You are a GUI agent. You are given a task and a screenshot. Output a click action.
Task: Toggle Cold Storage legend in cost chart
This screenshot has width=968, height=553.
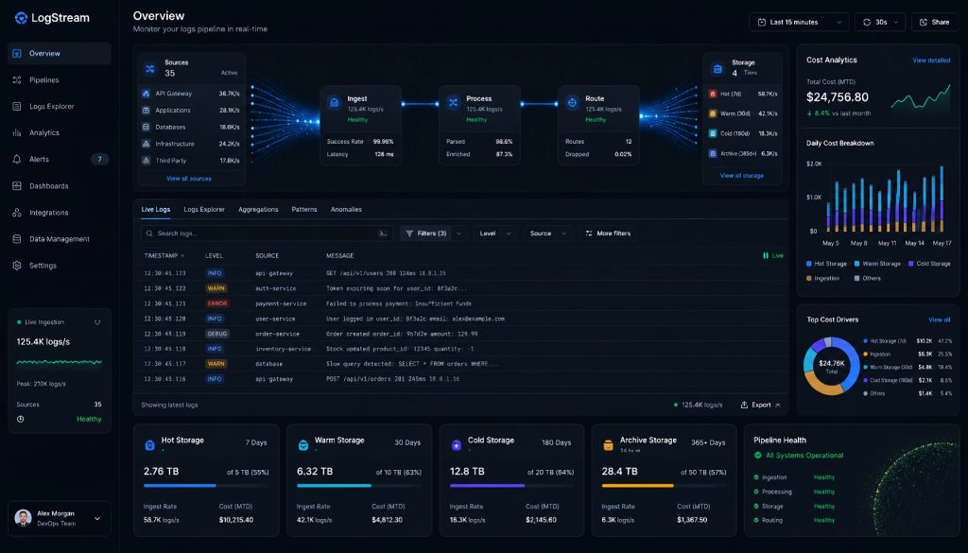(x=929, y=264)
